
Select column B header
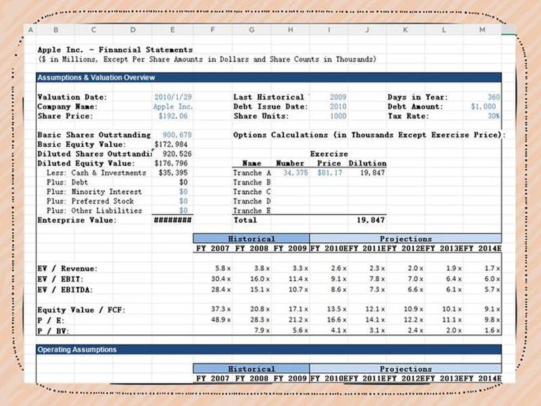[x=55, y=30]
